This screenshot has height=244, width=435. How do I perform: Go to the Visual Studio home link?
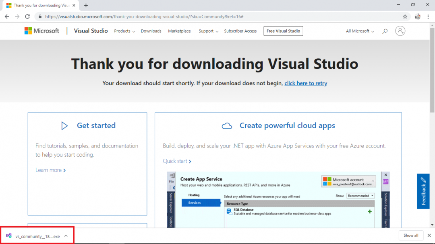(x=91, y=31)
